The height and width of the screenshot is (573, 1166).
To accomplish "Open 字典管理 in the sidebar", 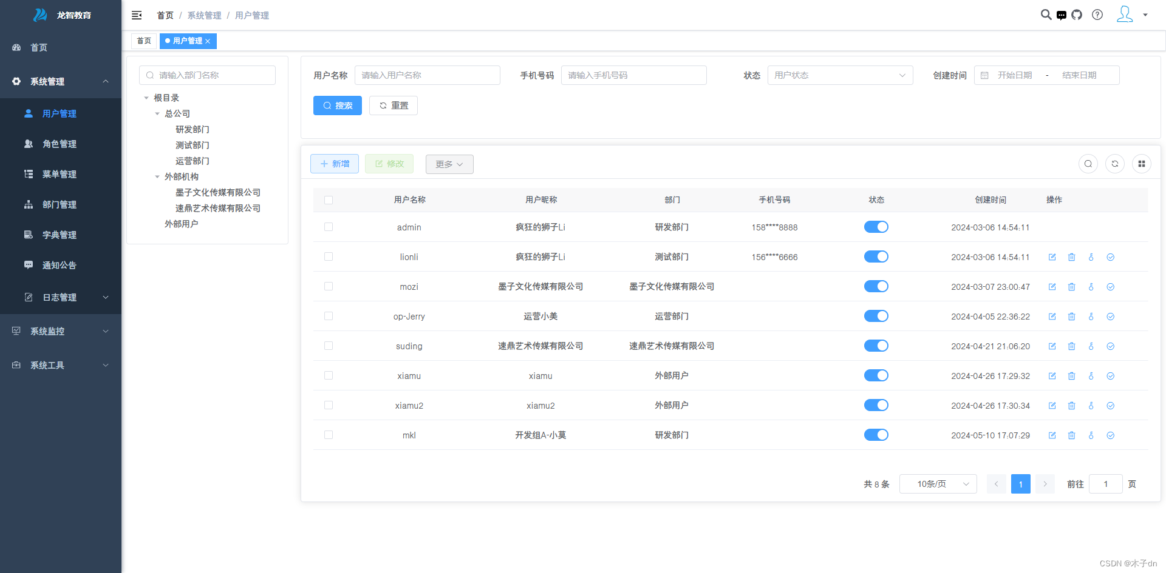I will point(61,235).
